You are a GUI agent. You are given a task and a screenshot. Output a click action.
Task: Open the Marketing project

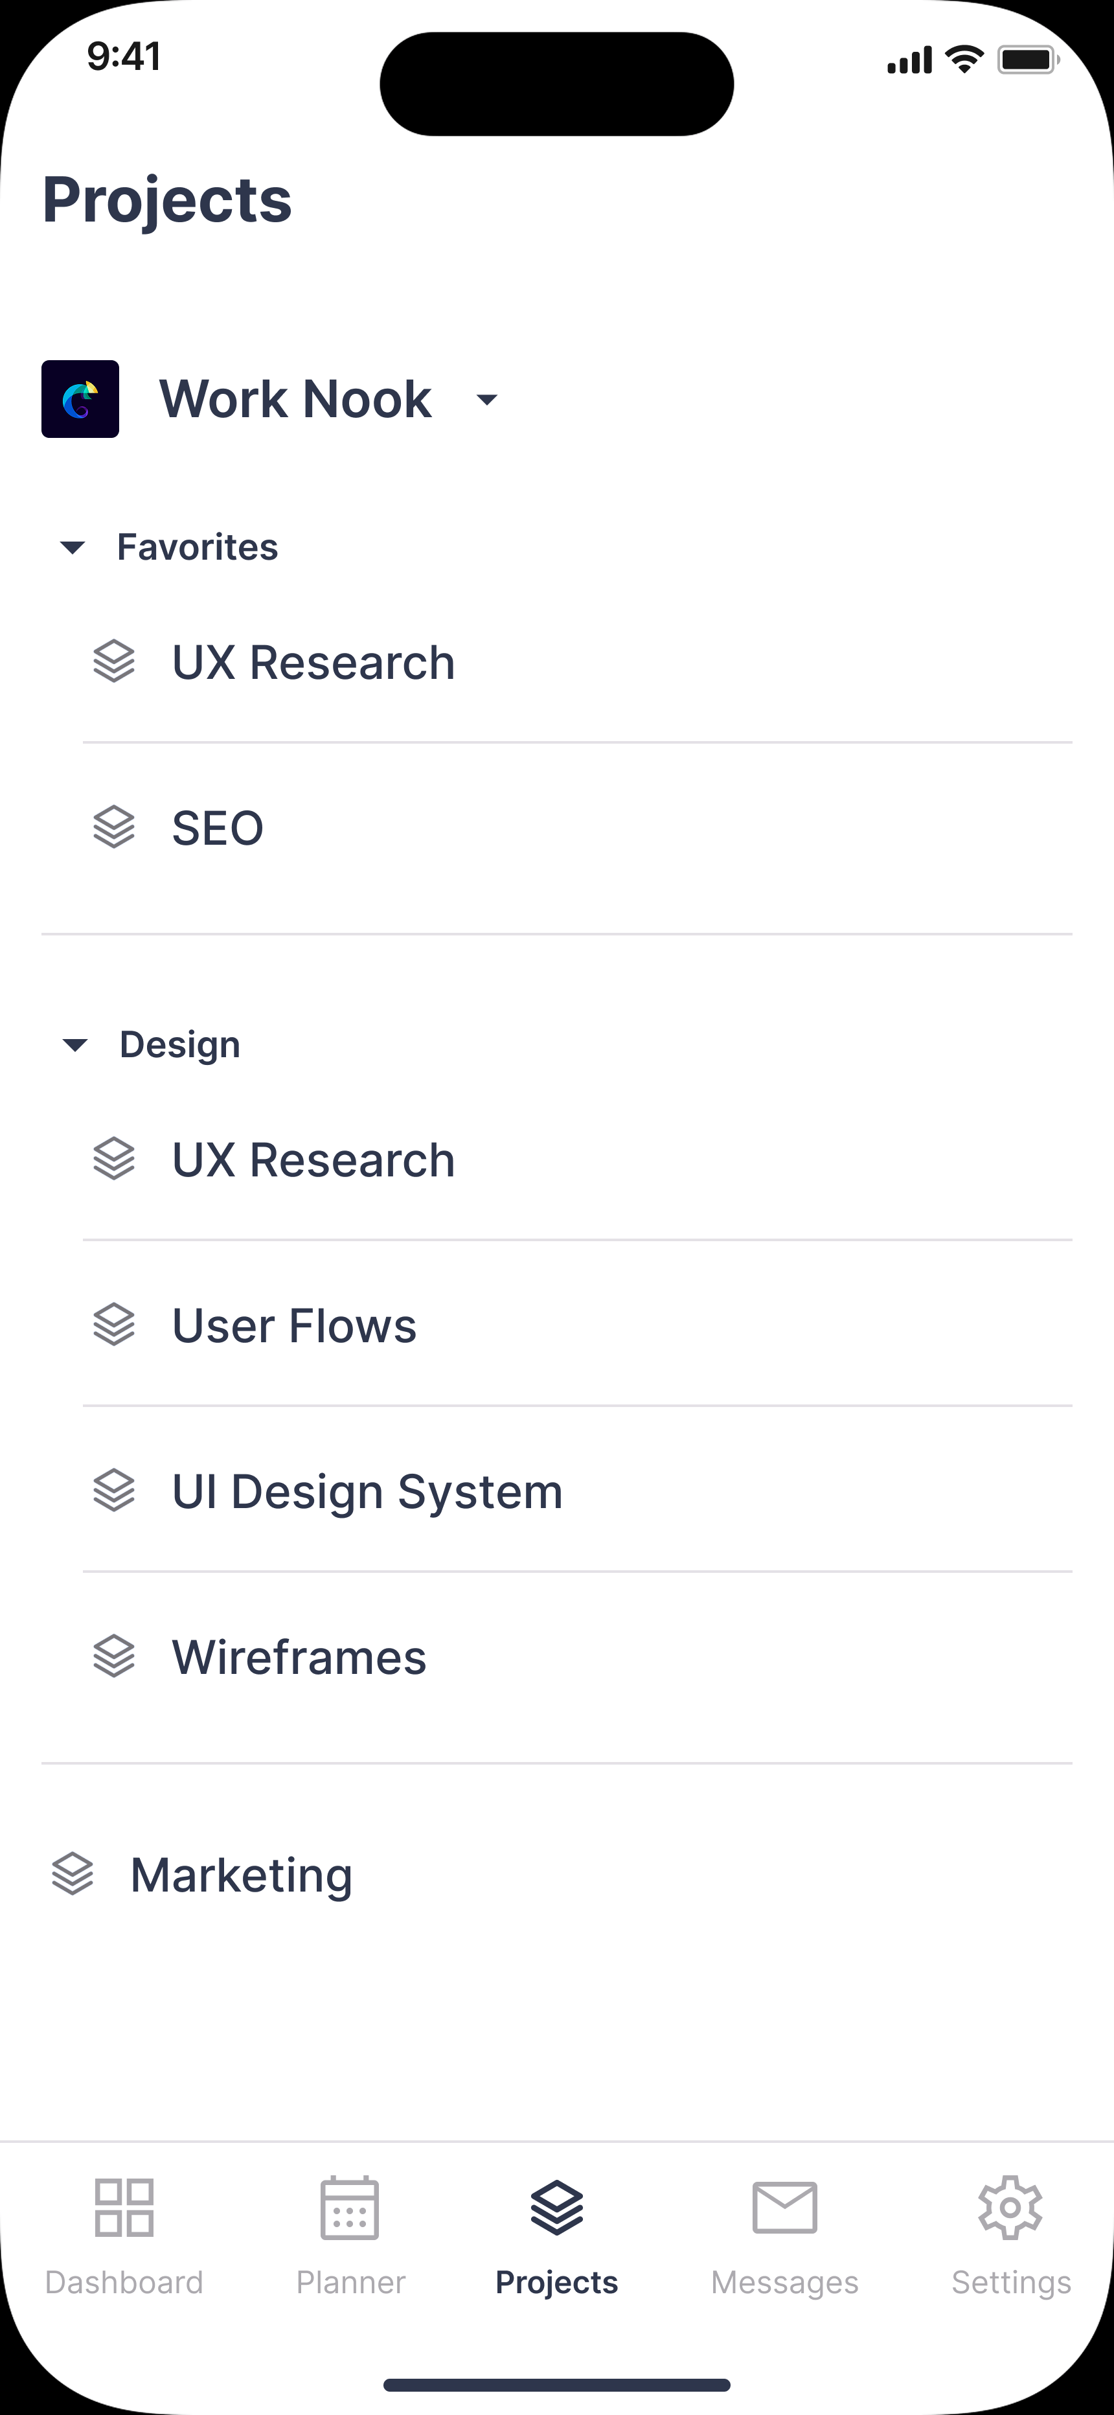241,1876
